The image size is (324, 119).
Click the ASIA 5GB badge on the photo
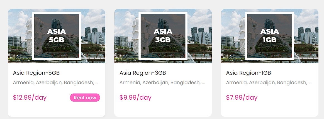pos(57,36)
